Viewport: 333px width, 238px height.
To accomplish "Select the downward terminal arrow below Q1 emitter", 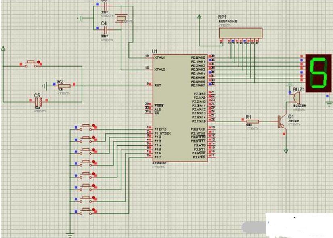I will pyautogui.click(x=286, y=151).
